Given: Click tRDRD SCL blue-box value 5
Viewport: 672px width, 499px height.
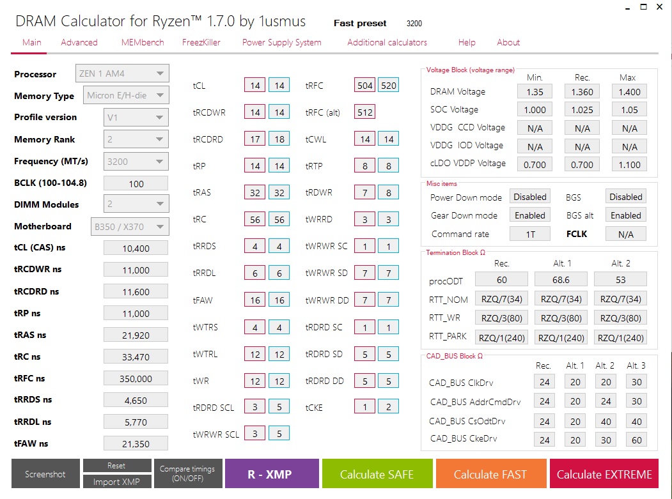Looking at the screenshot, I should pyautogui.click(x=279, y=406).
